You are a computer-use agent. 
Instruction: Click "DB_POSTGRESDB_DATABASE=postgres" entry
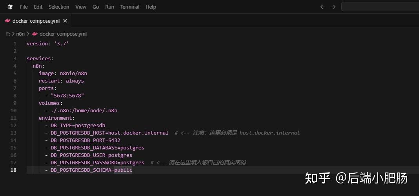pyautogui.click(x=98, y=147)
